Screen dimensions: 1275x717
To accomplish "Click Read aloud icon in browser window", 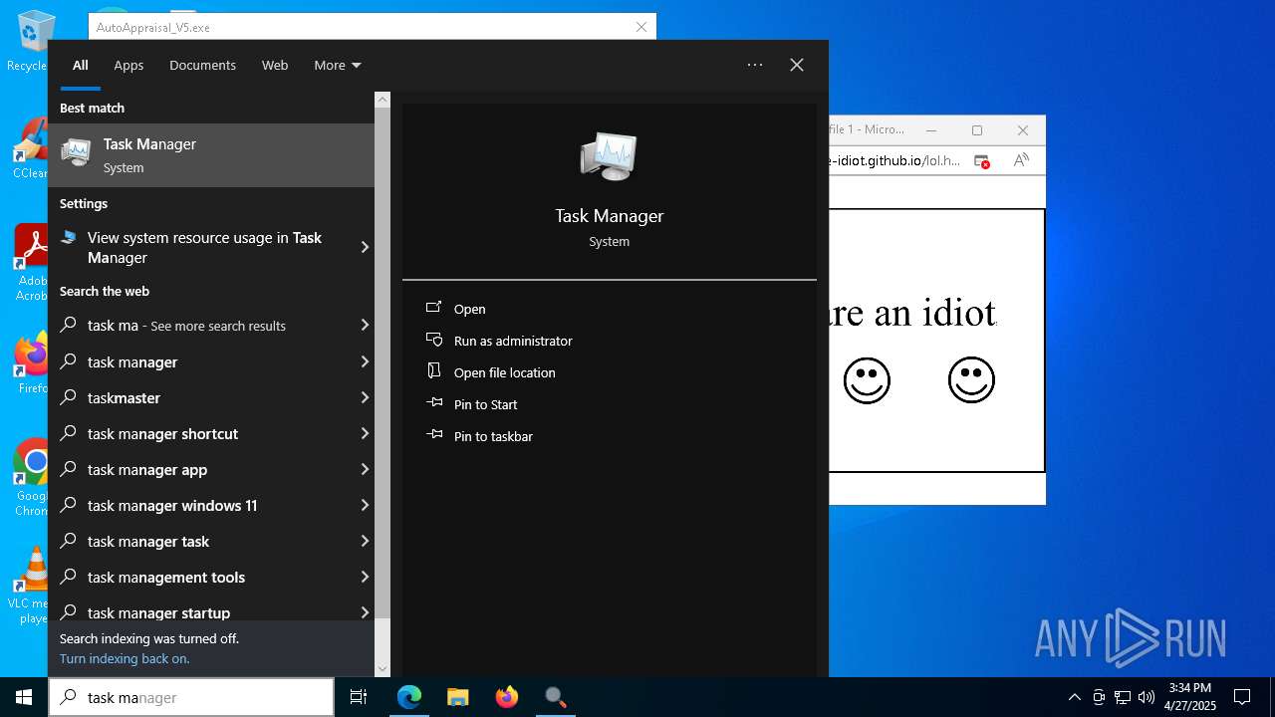I will pyautogui.click(x=1021, y=160).
